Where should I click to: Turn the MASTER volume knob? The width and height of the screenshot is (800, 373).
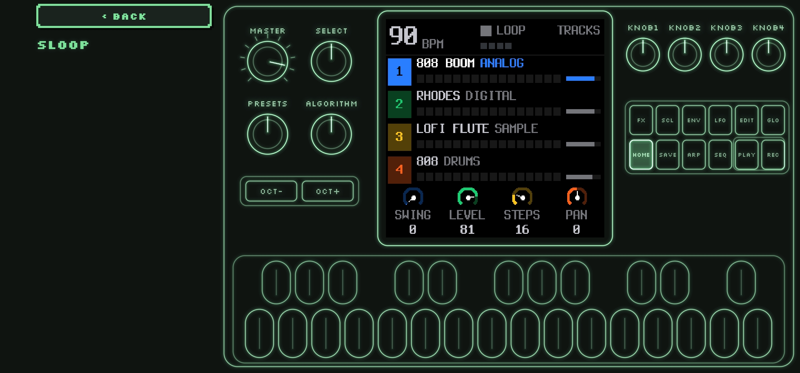[x=268, y=61]
